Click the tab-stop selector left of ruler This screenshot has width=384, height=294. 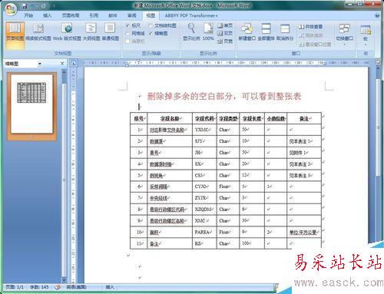click(x=74, y=63)
